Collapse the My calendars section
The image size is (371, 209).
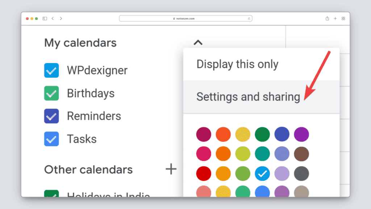(x=198, y=43)
